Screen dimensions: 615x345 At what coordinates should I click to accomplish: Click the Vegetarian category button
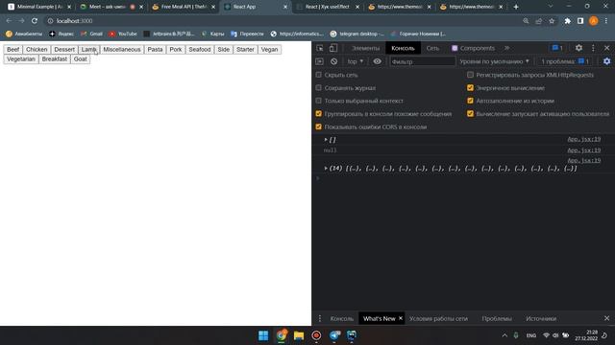(x=21, y=59)
